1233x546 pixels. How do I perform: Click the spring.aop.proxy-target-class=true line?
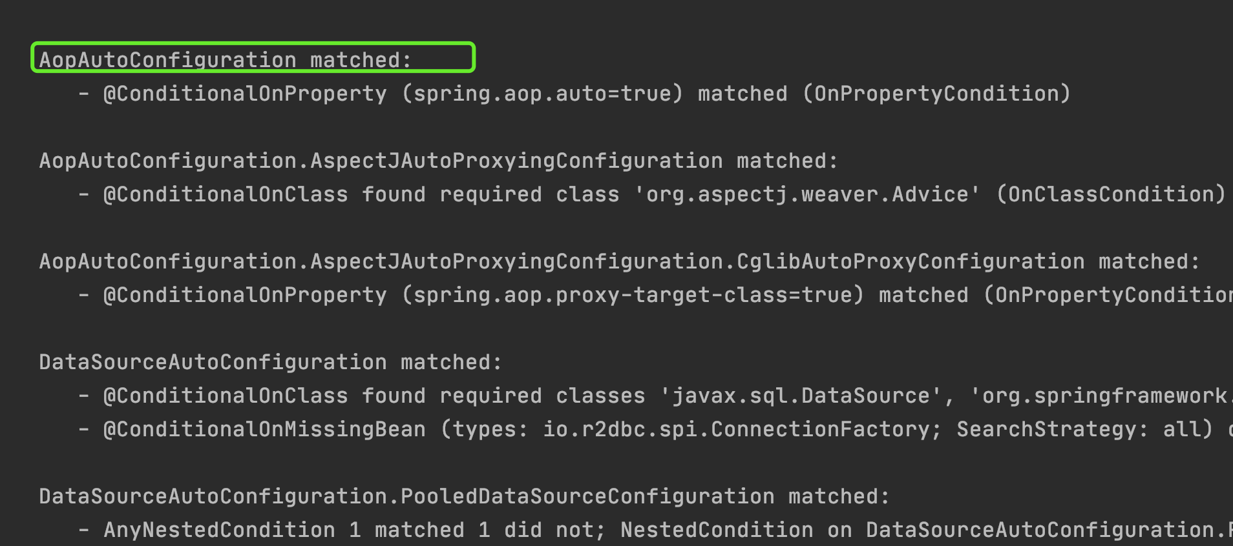[x=655, y=295]
